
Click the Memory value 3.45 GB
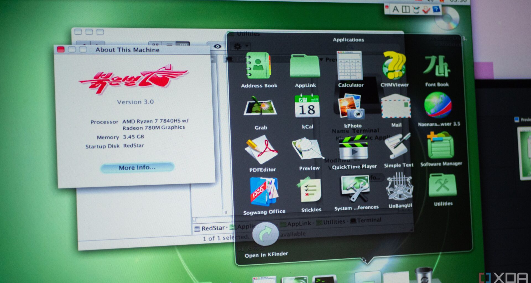point(133,137)
